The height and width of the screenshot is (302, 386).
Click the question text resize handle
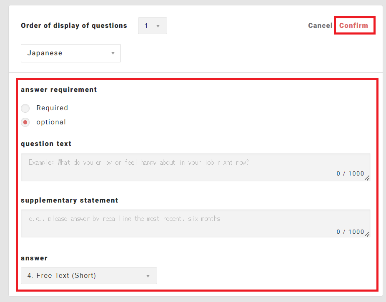pyautogui.click(x=367, y=178)
